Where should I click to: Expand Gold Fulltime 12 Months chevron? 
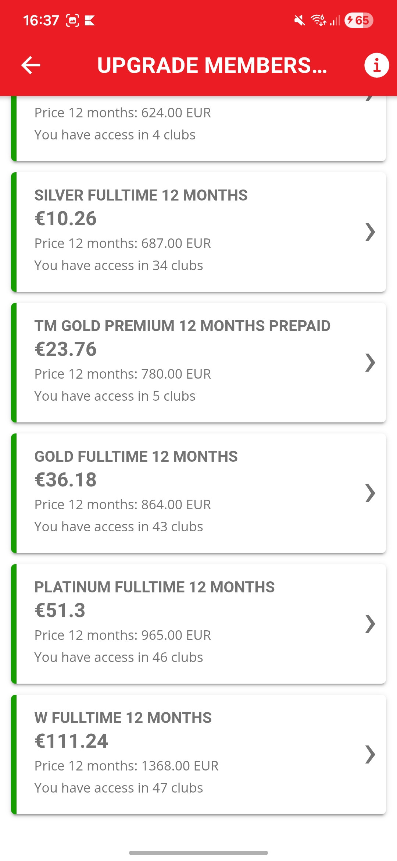point(370,493)
